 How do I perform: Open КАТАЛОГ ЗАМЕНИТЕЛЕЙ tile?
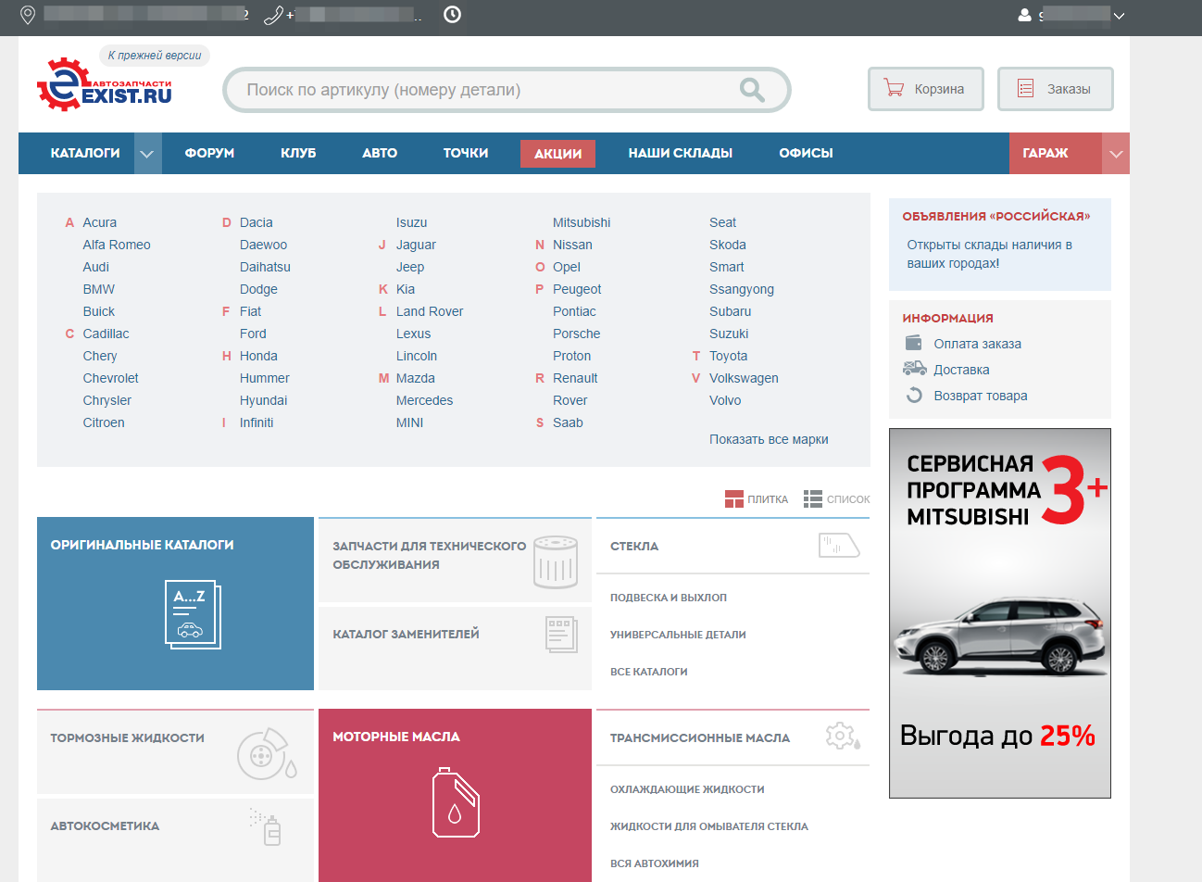pyautogui.click(x=455, y=649)
